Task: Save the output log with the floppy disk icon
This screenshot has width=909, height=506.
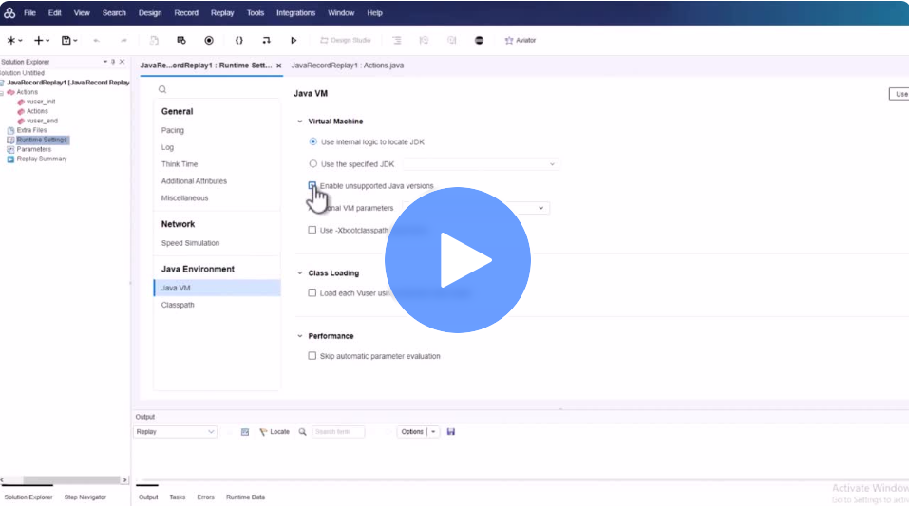Action: click(x=450, y=432)
